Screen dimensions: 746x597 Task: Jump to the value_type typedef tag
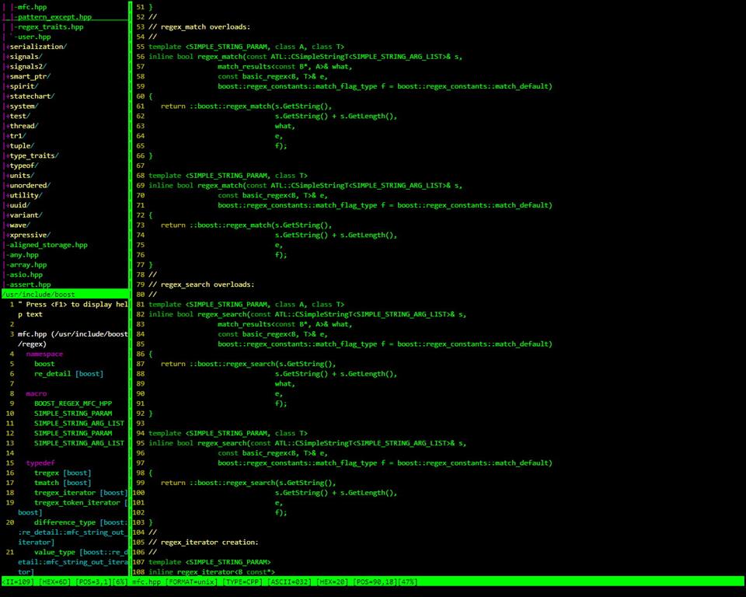54,552
